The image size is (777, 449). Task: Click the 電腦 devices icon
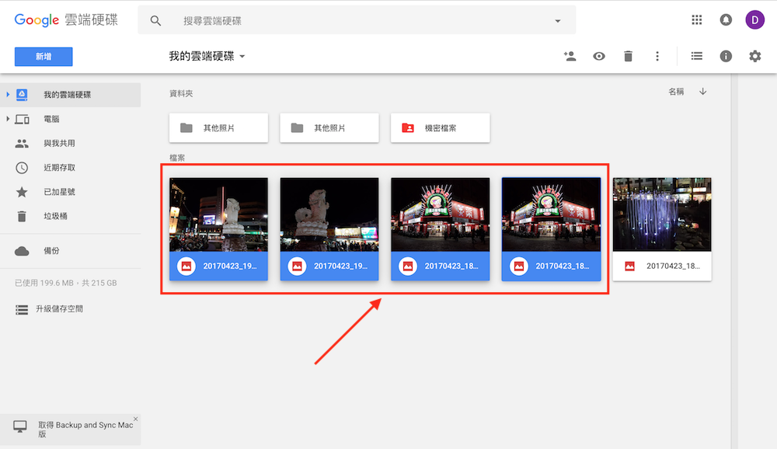click(x=22, y=119)
